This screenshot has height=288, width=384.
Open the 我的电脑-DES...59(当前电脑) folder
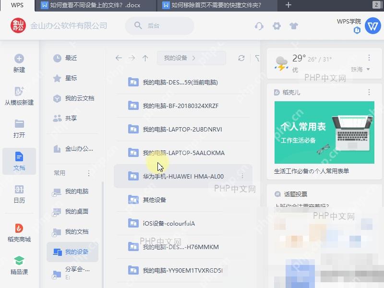point(183,82)
